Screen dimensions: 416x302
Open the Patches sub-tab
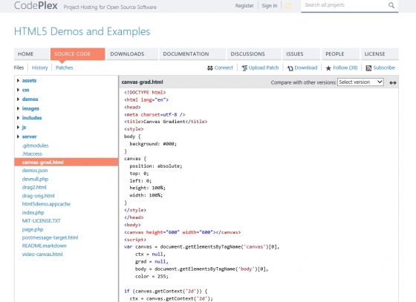click(x=65, y=68)
